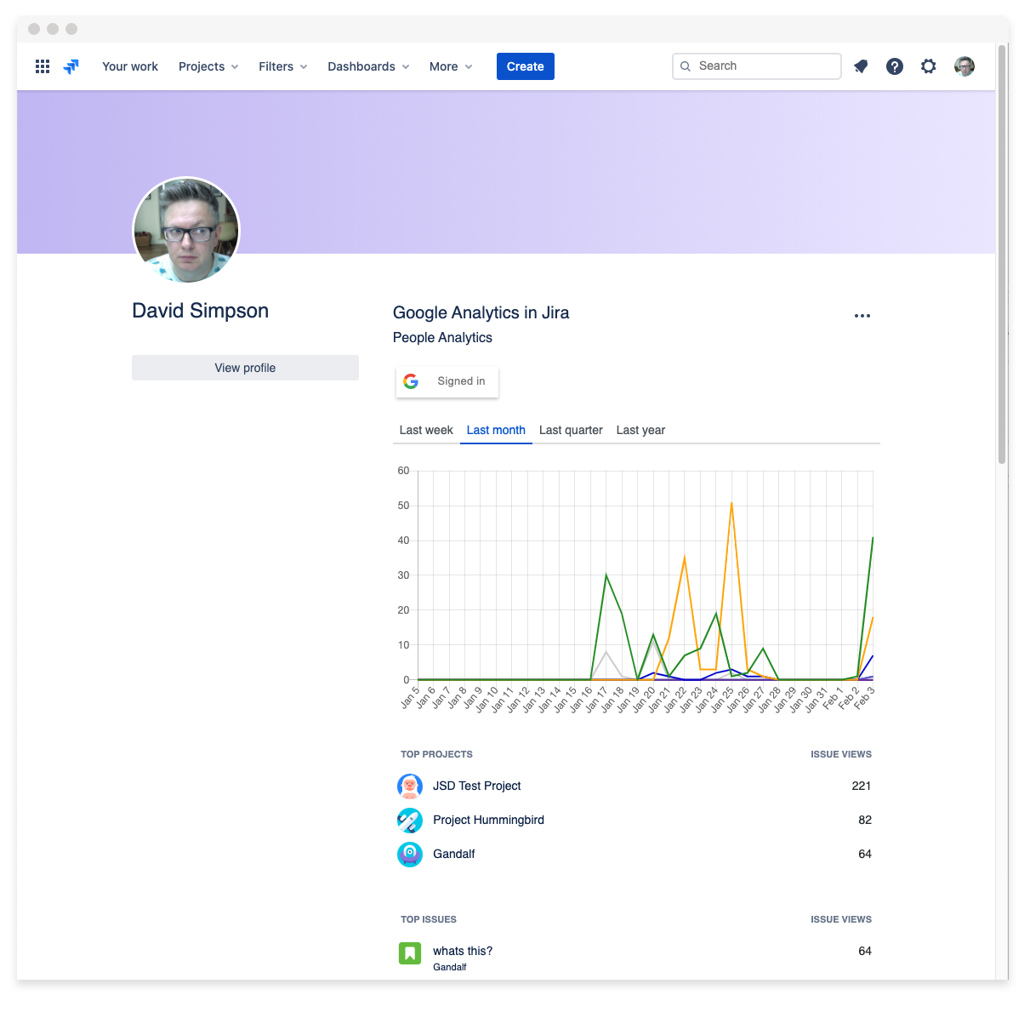Open the settings gear icon

pos(929,66)
